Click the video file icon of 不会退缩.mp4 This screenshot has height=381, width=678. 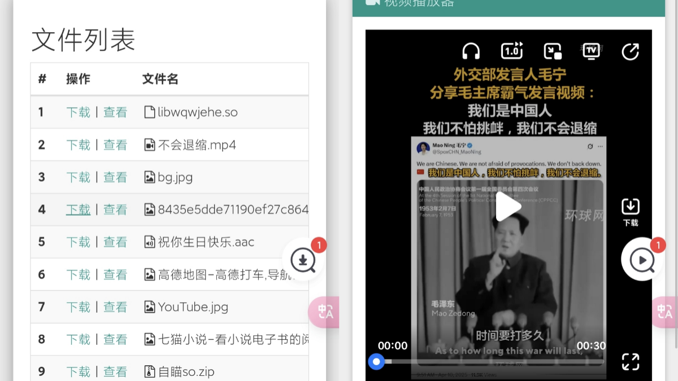(149, 145)
